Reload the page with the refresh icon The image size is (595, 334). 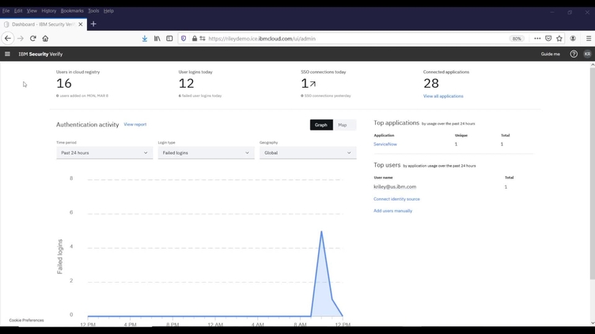pos(33,38)
